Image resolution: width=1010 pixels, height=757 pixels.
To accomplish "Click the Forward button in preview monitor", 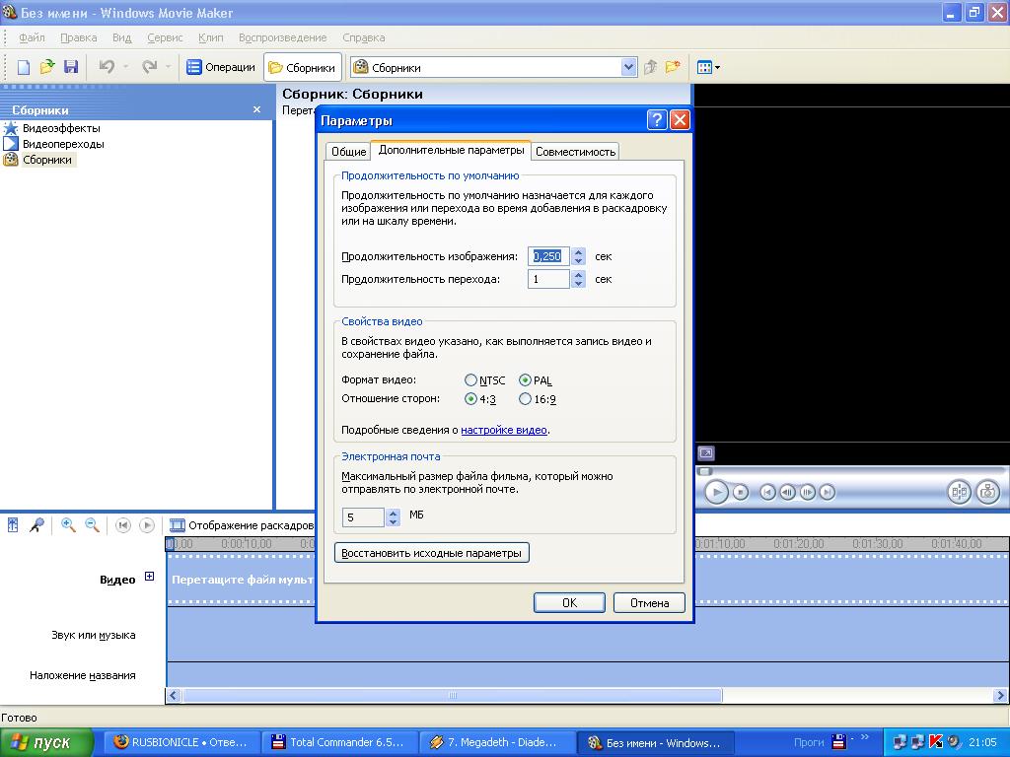I will click(828, 493).
